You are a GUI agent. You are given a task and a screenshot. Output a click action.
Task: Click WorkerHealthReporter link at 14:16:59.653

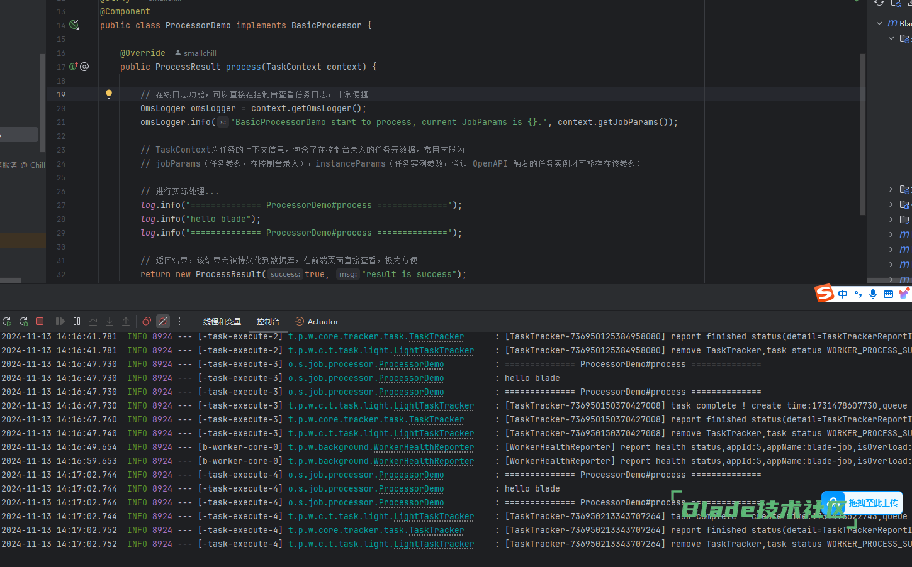pos(424,461)
